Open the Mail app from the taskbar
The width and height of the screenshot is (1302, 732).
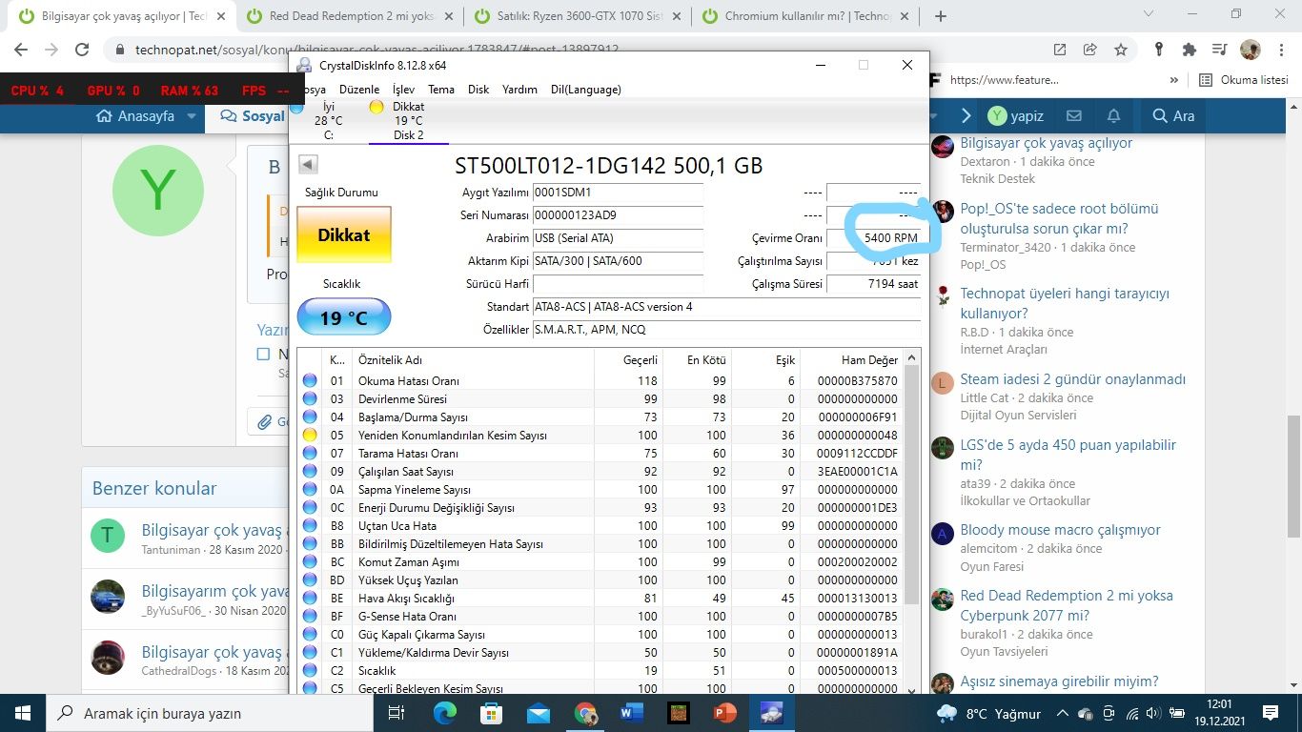[x=538, y=713]
